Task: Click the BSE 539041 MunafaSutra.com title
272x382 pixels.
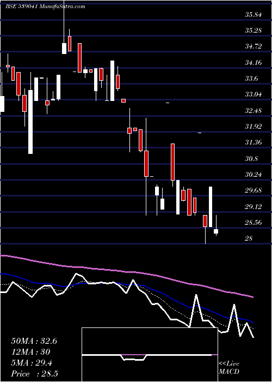Action: point(45,7)
